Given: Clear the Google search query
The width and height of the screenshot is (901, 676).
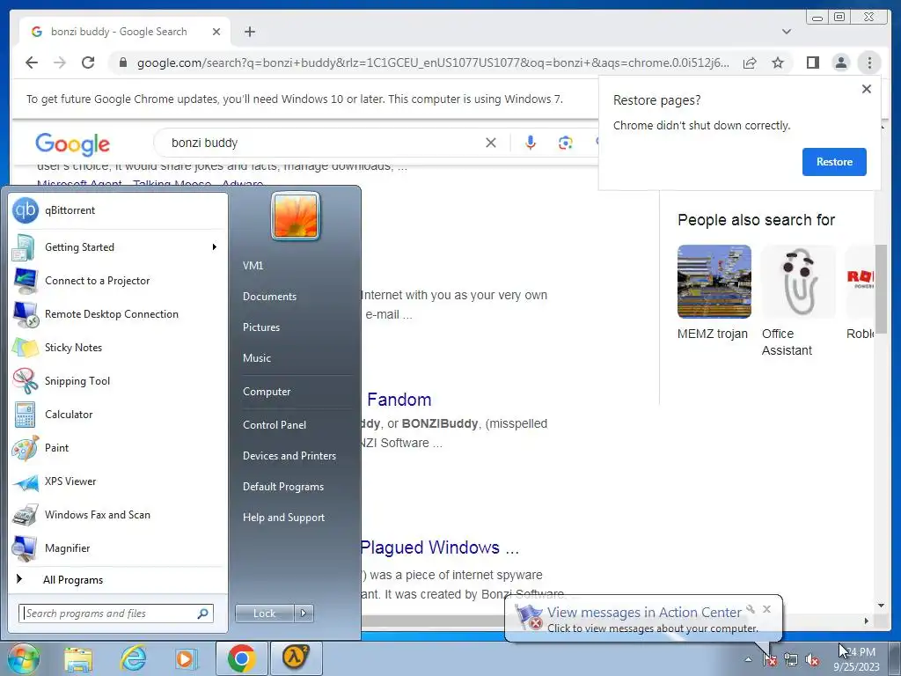Looking at the screenshot, I should pyautogui.click(x=491, y=143).
